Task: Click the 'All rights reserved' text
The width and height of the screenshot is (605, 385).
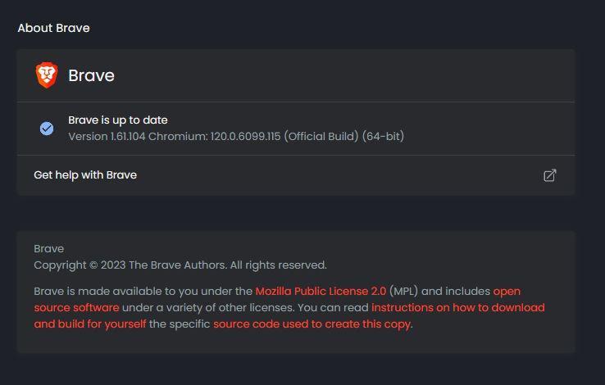Action: click(279, 265)
